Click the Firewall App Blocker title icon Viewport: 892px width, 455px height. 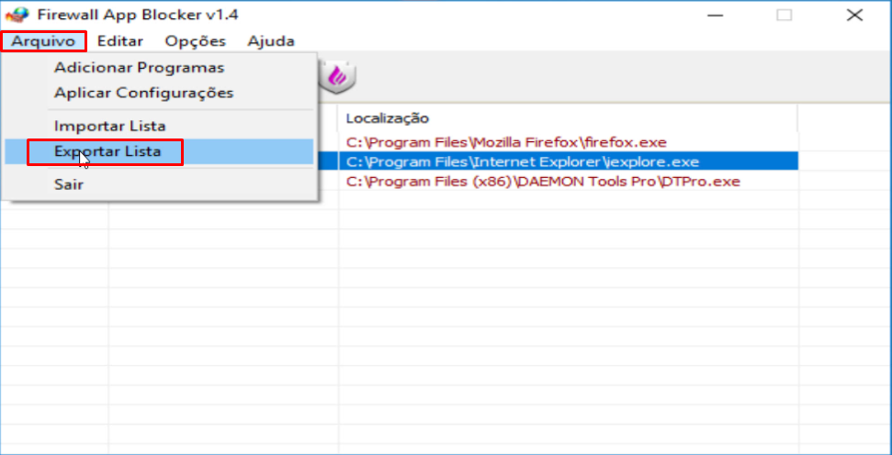pyautogui.click(x=17, y=15)
